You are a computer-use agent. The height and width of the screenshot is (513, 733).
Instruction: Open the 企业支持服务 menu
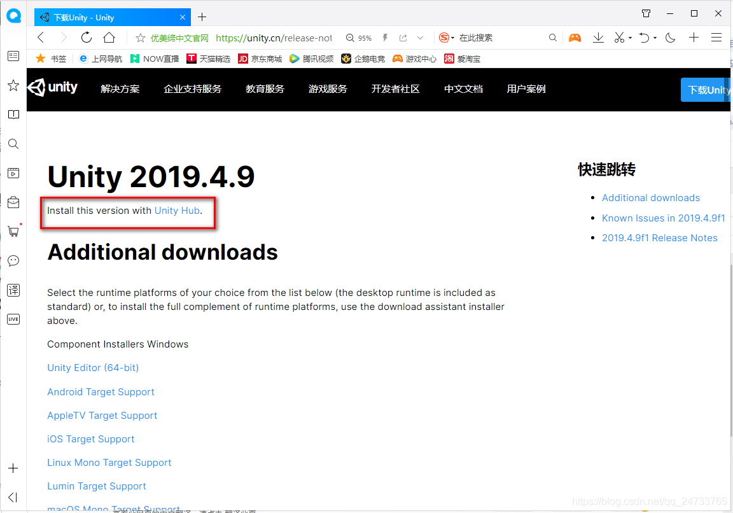click(193, 89)
